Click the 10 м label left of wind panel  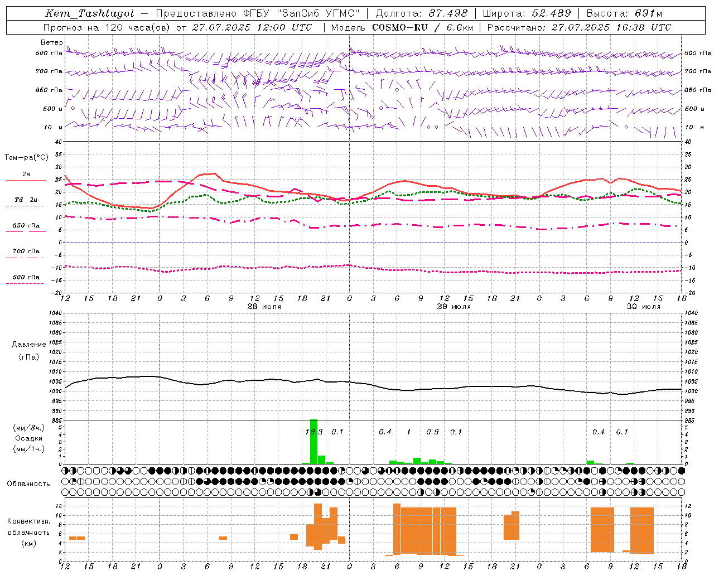pos(54,127)
